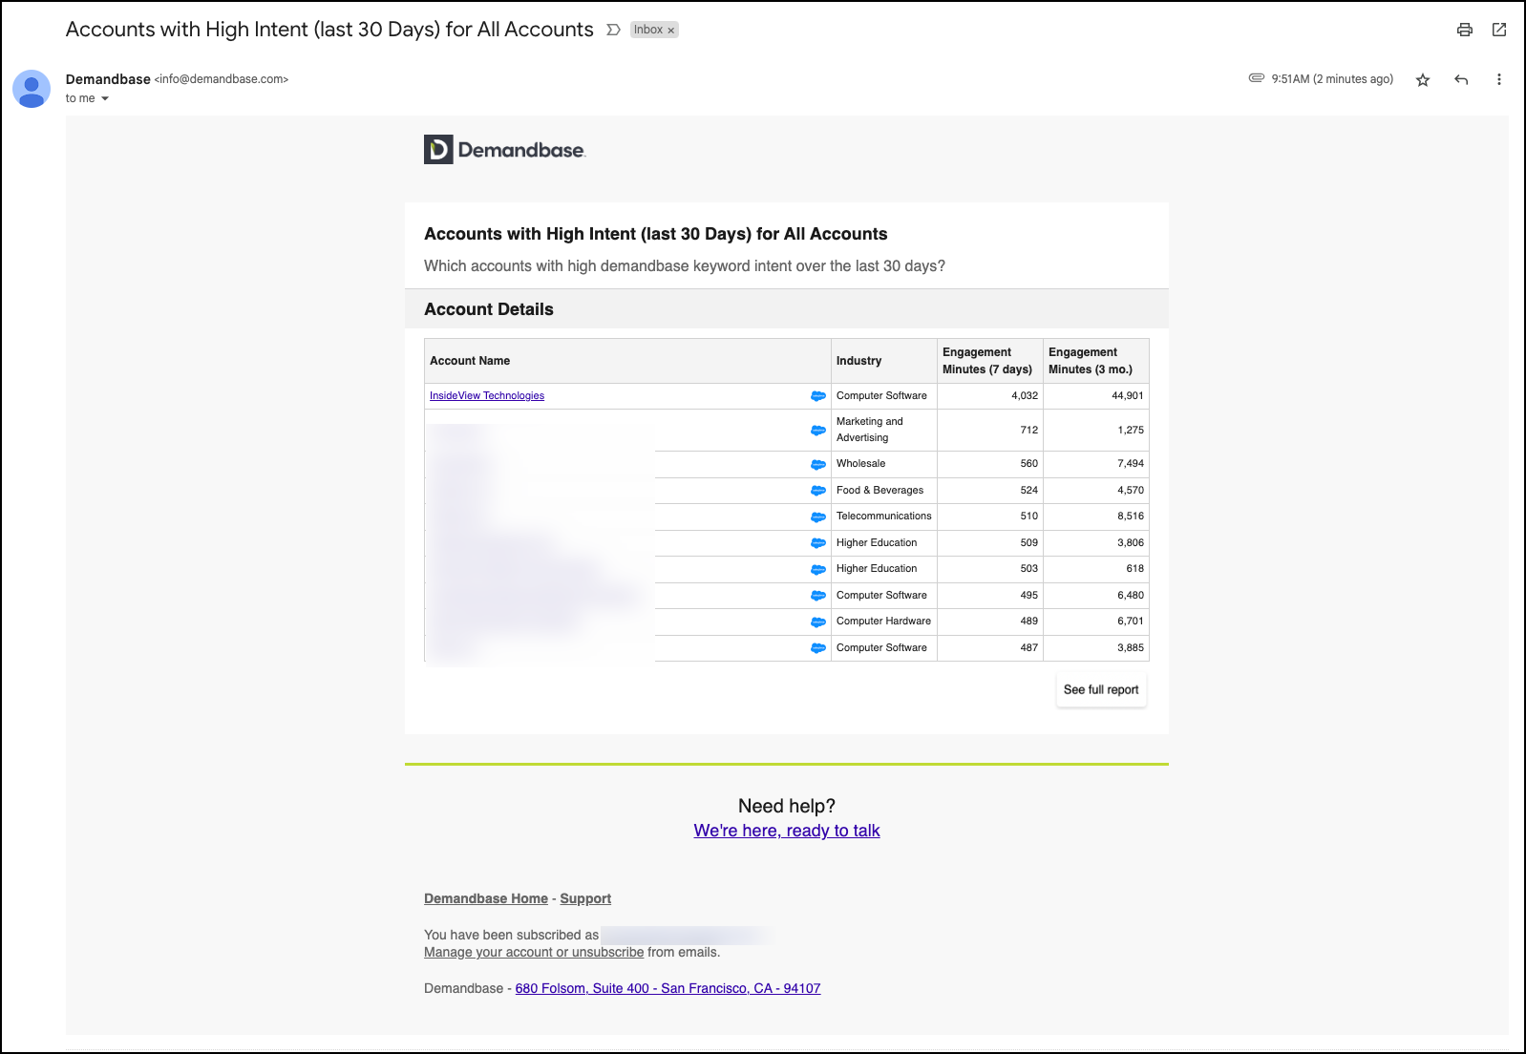The height and width of the screenshot is (1054, 1526).
Task: Open the Support link in footer
Action: point(585,898)
